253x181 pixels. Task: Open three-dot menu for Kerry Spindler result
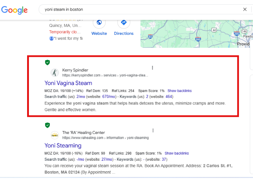click(153, 68)
